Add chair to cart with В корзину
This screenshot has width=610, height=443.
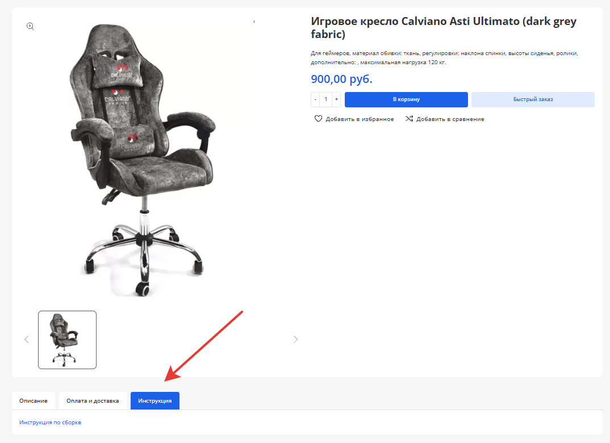[406, 99]
